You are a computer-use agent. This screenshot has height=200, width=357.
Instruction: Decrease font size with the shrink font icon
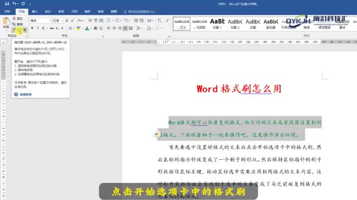[73, 21]
